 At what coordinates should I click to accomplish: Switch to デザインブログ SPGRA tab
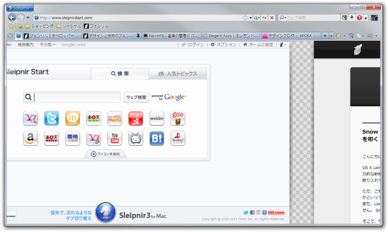291,36
